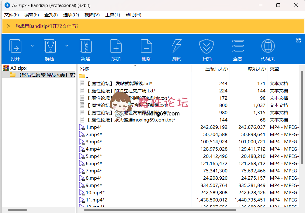Click the file list horizontal scrollbar

(x=160, y=210)
